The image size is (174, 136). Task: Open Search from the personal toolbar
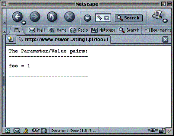point(129,30)
